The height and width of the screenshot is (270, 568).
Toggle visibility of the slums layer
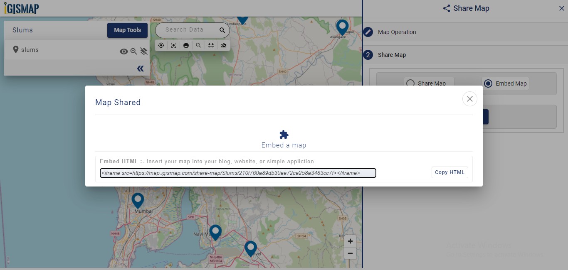123,51
